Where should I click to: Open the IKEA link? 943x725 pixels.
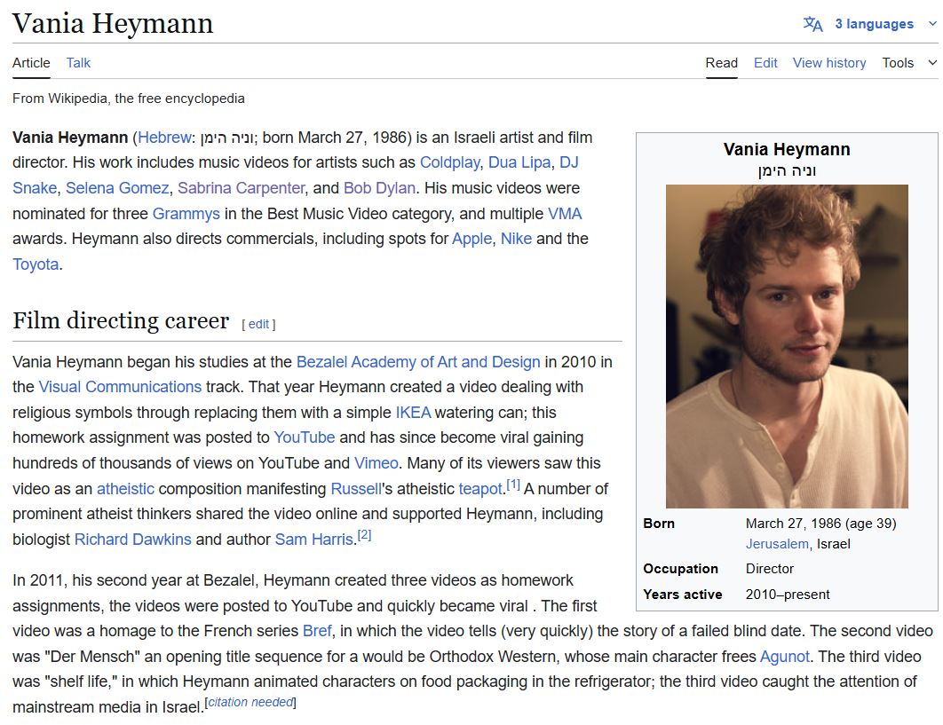point(413,413)
